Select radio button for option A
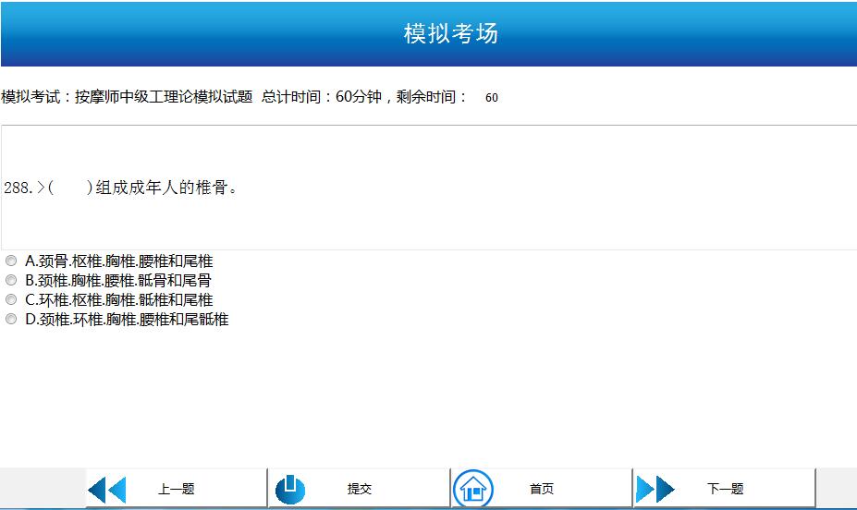 tap(11, 261)
